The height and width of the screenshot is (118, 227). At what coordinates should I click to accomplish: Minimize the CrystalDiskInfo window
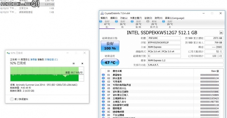(x=204, y=13)
